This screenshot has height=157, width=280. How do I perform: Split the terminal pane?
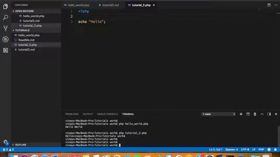coord(248,114)
